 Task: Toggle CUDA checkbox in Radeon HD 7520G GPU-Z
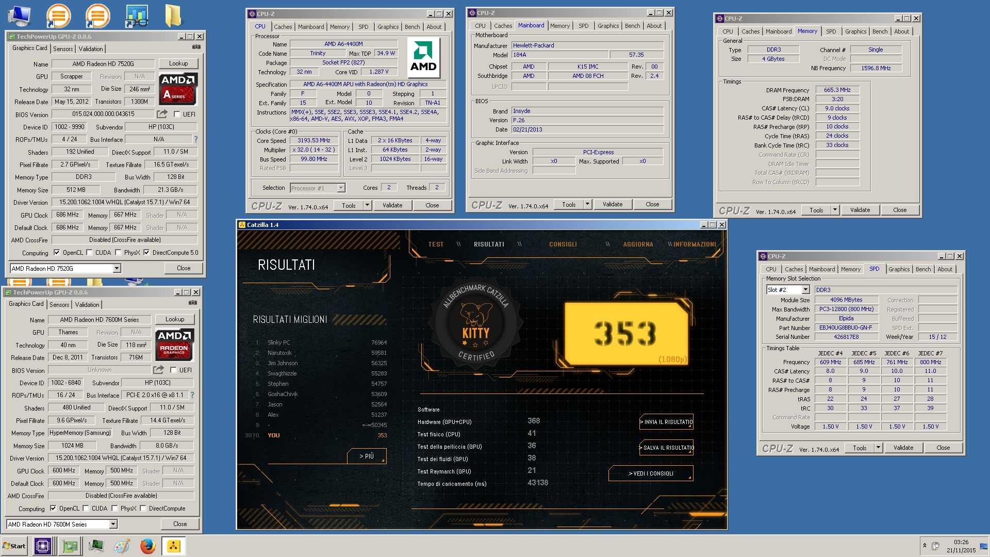89,253
